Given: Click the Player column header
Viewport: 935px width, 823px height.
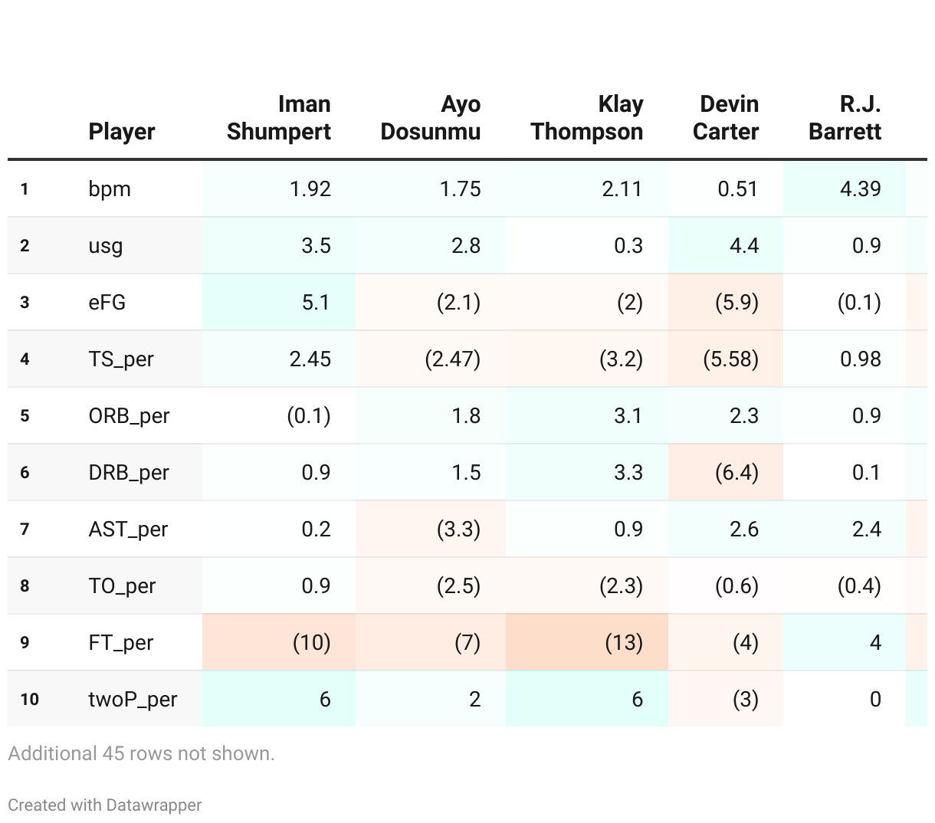Looking at the screenshot, I should pos(122,132).
